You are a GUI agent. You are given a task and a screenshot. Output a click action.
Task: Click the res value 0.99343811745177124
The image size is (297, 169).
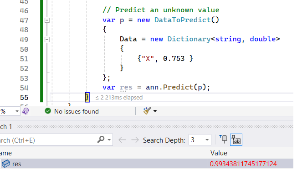pyautogui.click(x=243, y=164)
